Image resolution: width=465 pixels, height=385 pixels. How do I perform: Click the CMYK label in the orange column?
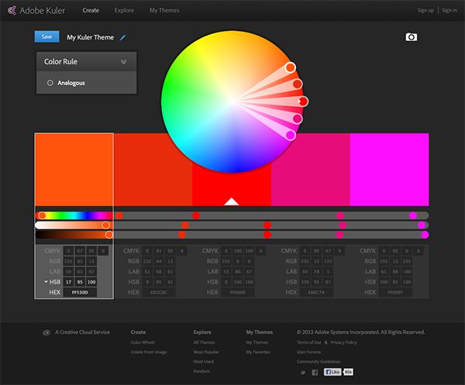click(53, 251)
